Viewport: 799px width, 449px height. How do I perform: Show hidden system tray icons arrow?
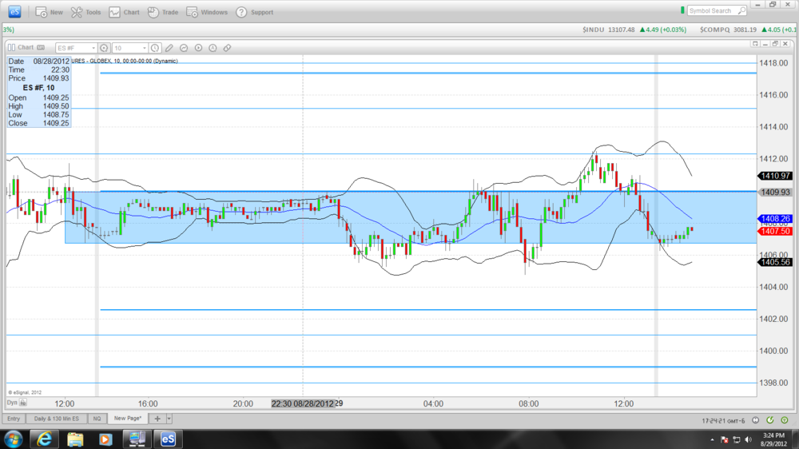[713, 439]
